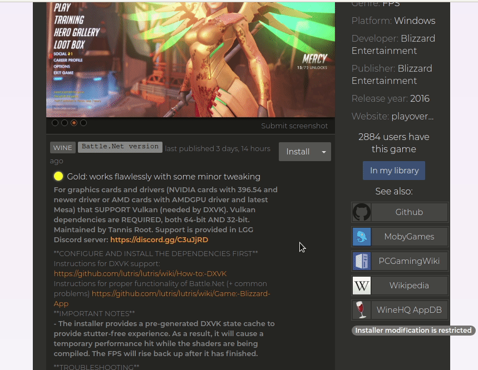Open the PCGamingWiki link button
Screen dimensions: 478x370
409,261
